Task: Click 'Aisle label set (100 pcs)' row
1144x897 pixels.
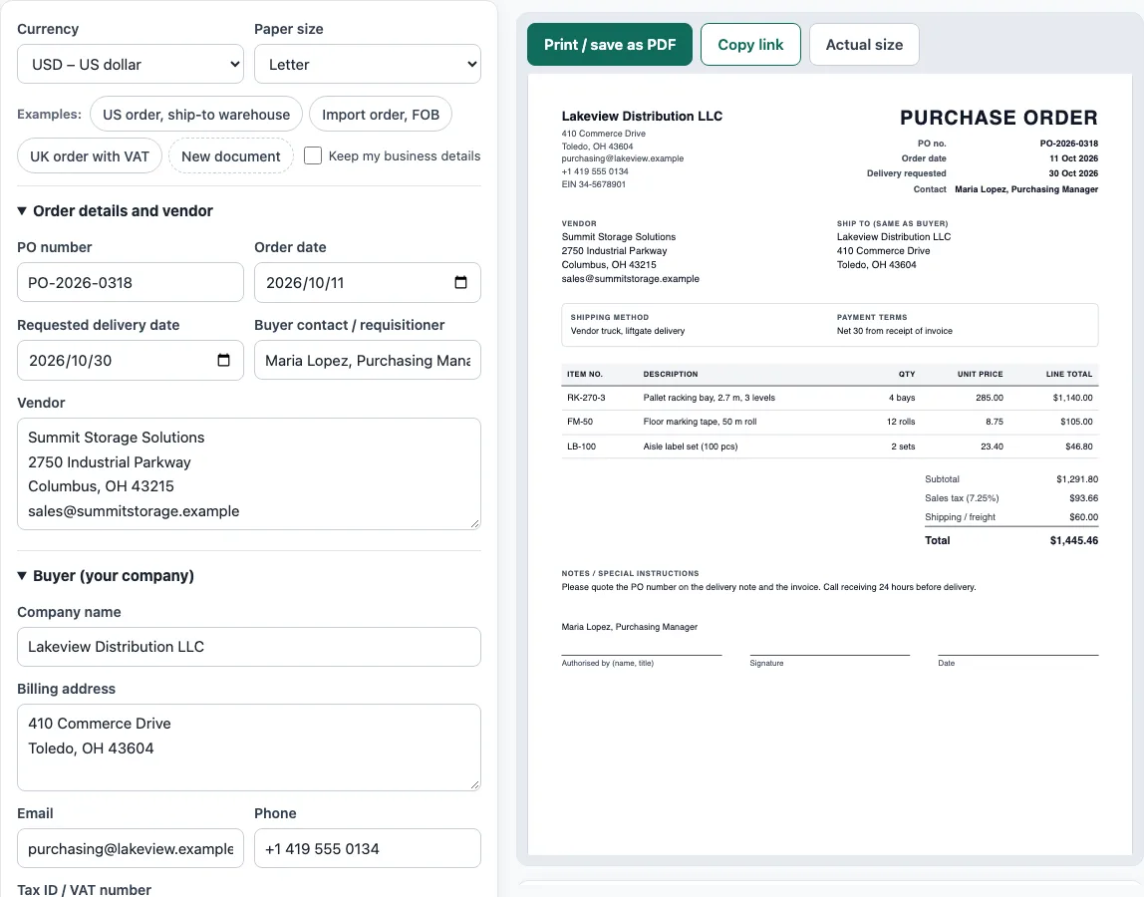Action: tap(829, 447)
